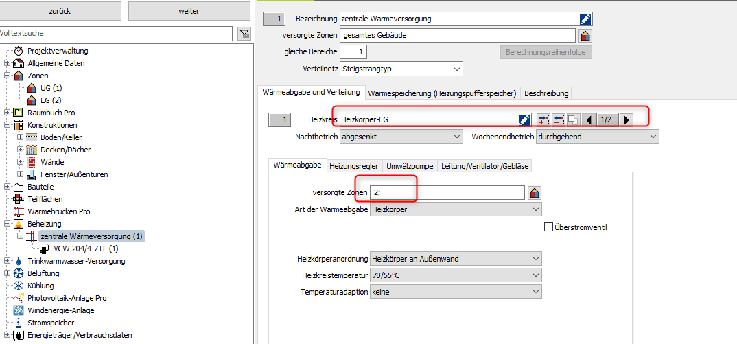Open the Umwälzpumpe tab

pos(410,166)
